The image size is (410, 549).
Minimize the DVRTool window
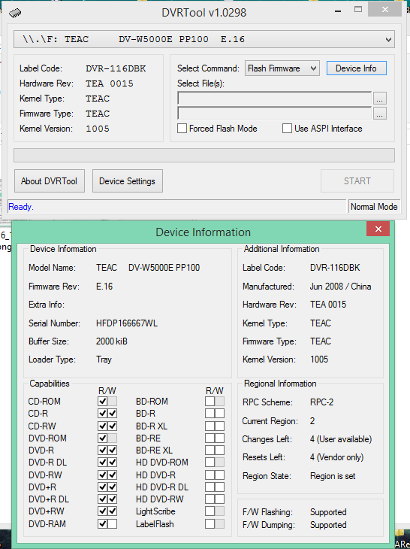[338, 11]
